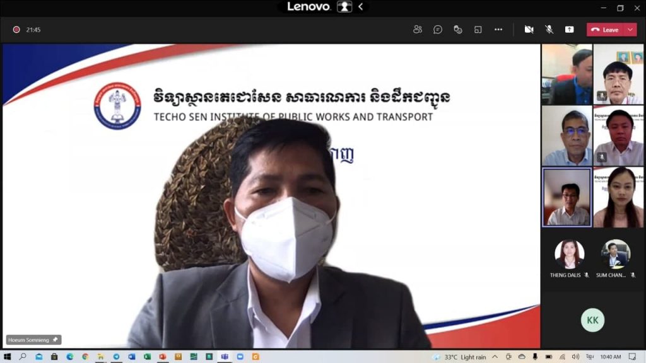
Task: Open the meeting chat
Action: (438, 30)
